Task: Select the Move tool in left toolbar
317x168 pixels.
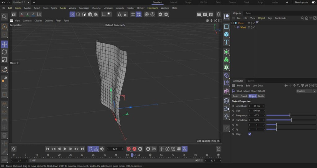Action: [4, 45]
